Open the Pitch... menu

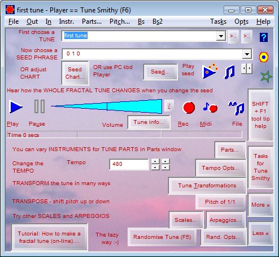coord(120,22)
